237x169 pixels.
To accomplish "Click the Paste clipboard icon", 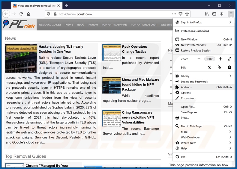I will [x=229, y=67].
